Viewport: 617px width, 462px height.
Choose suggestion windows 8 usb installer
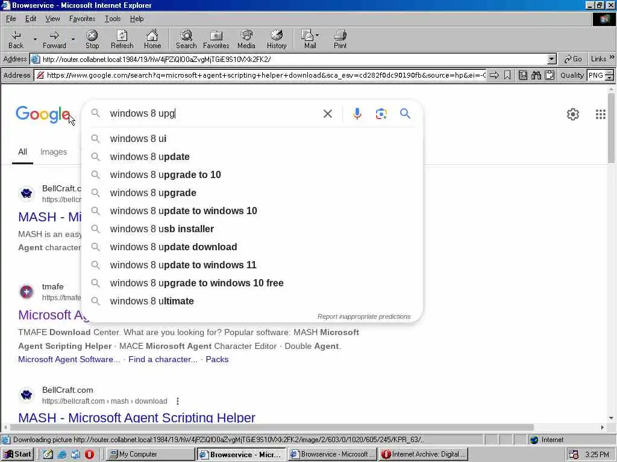pyautogui.click(x=252, y=229)
